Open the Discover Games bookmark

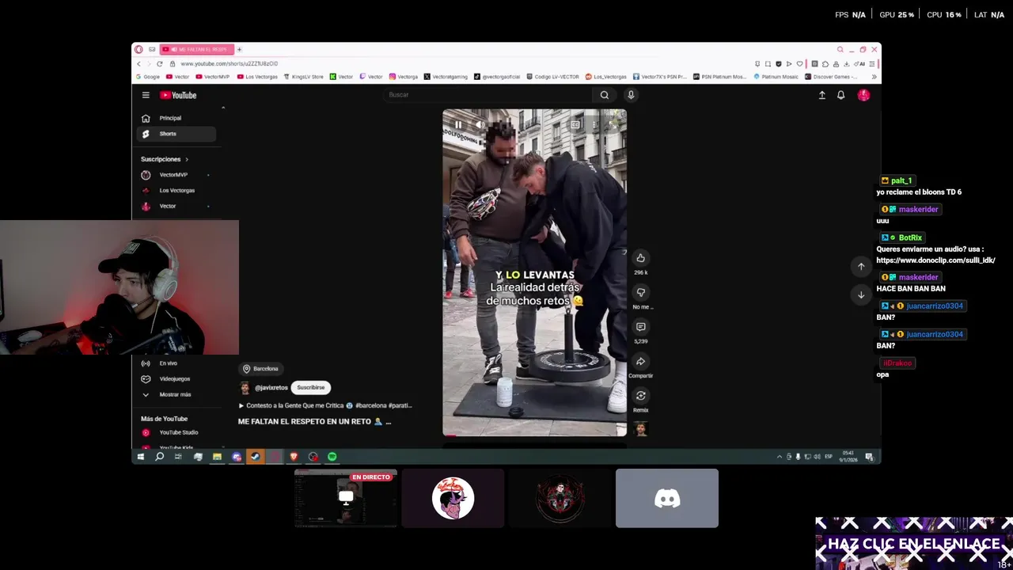pyautogui.click(x=830, y=77)
